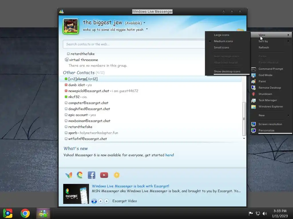Open the YouTube icon

104,175
